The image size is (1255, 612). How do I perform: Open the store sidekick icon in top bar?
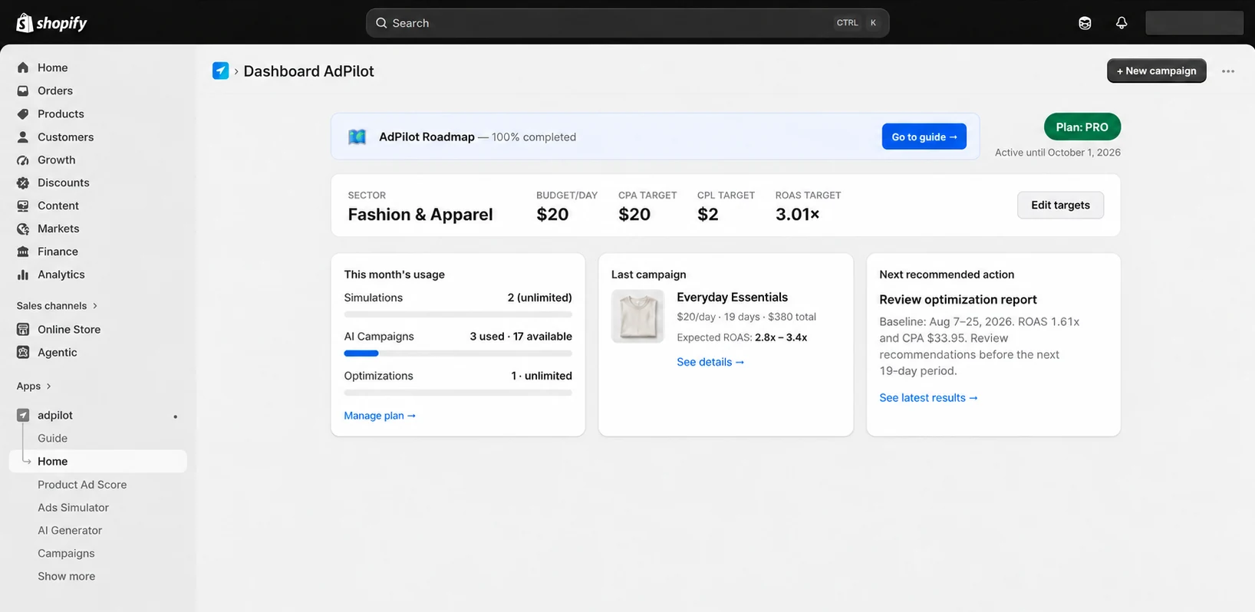click(1085, 23)
